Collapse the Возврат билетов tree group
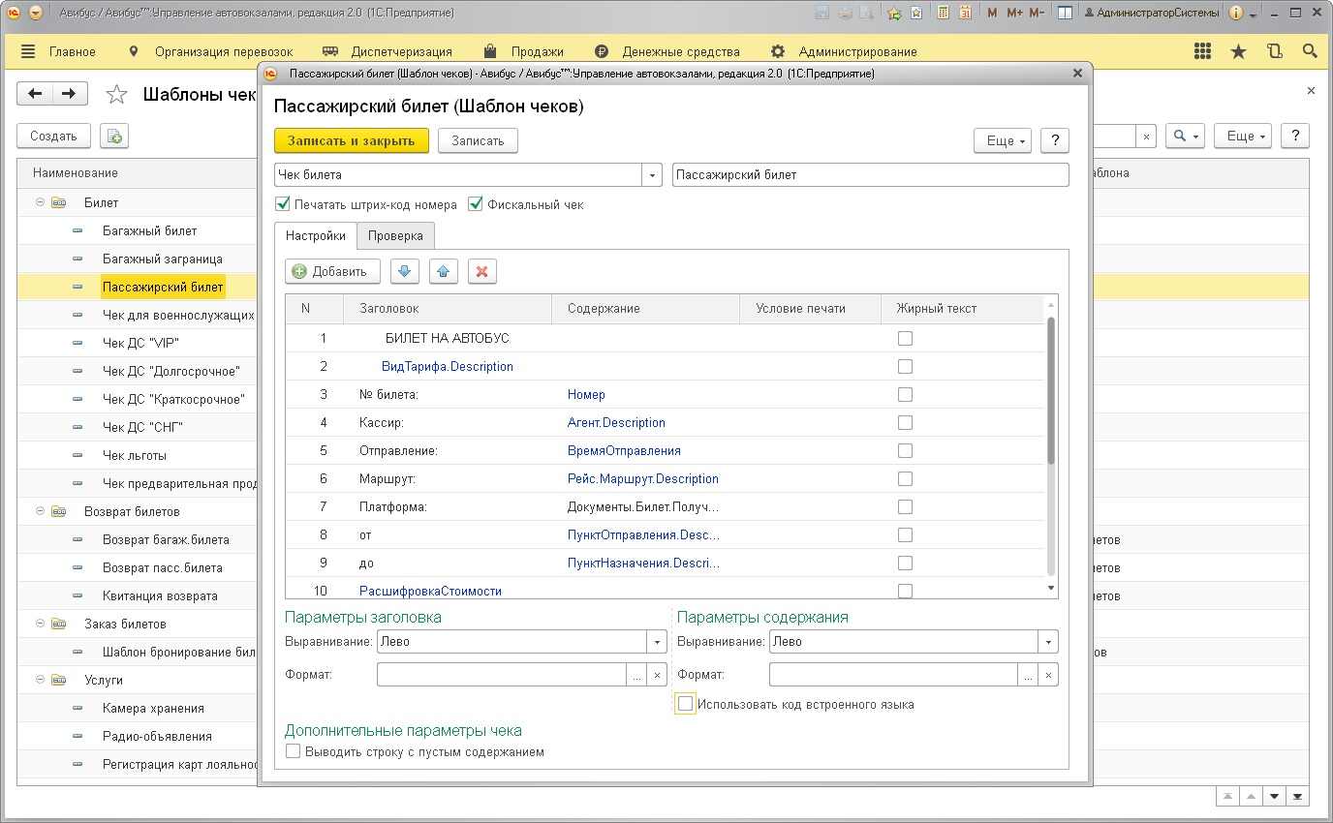1333x823 pixels. pyautogui.click(x=41, y=511)
